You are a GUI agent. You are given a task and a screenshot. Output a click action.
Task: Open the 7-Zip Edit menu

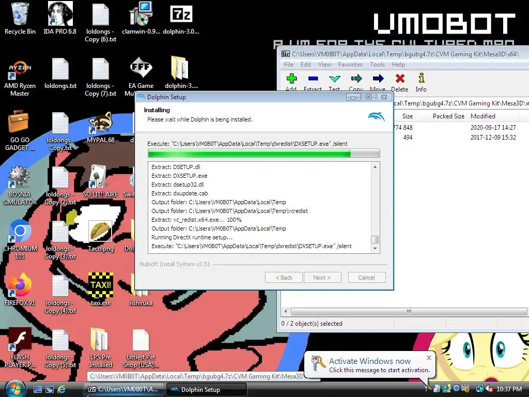click(306, 65)
